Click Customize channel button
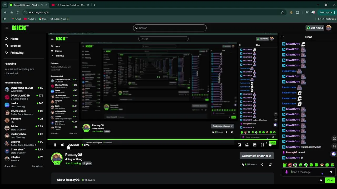 pyautogui.click(x=257, y=156)
